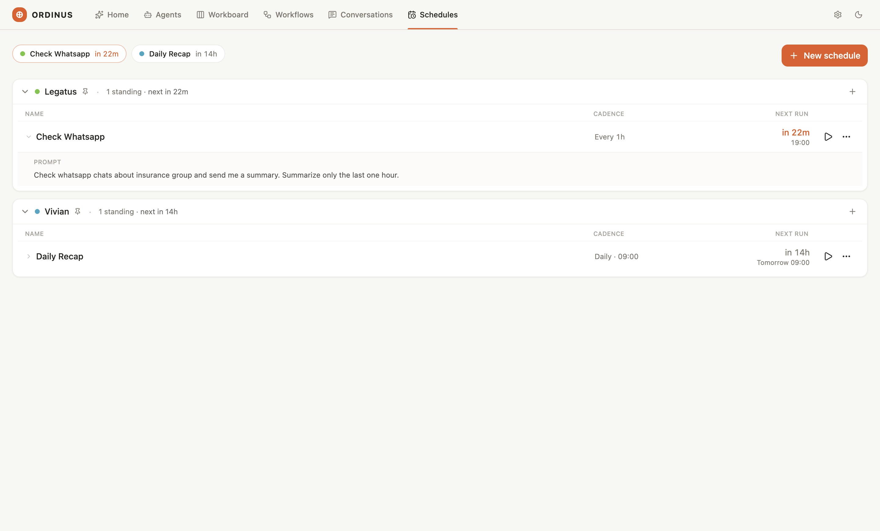Select the Schedules tab
The width and height of the screenshot is (880, 531).
(x=432, y=15)
